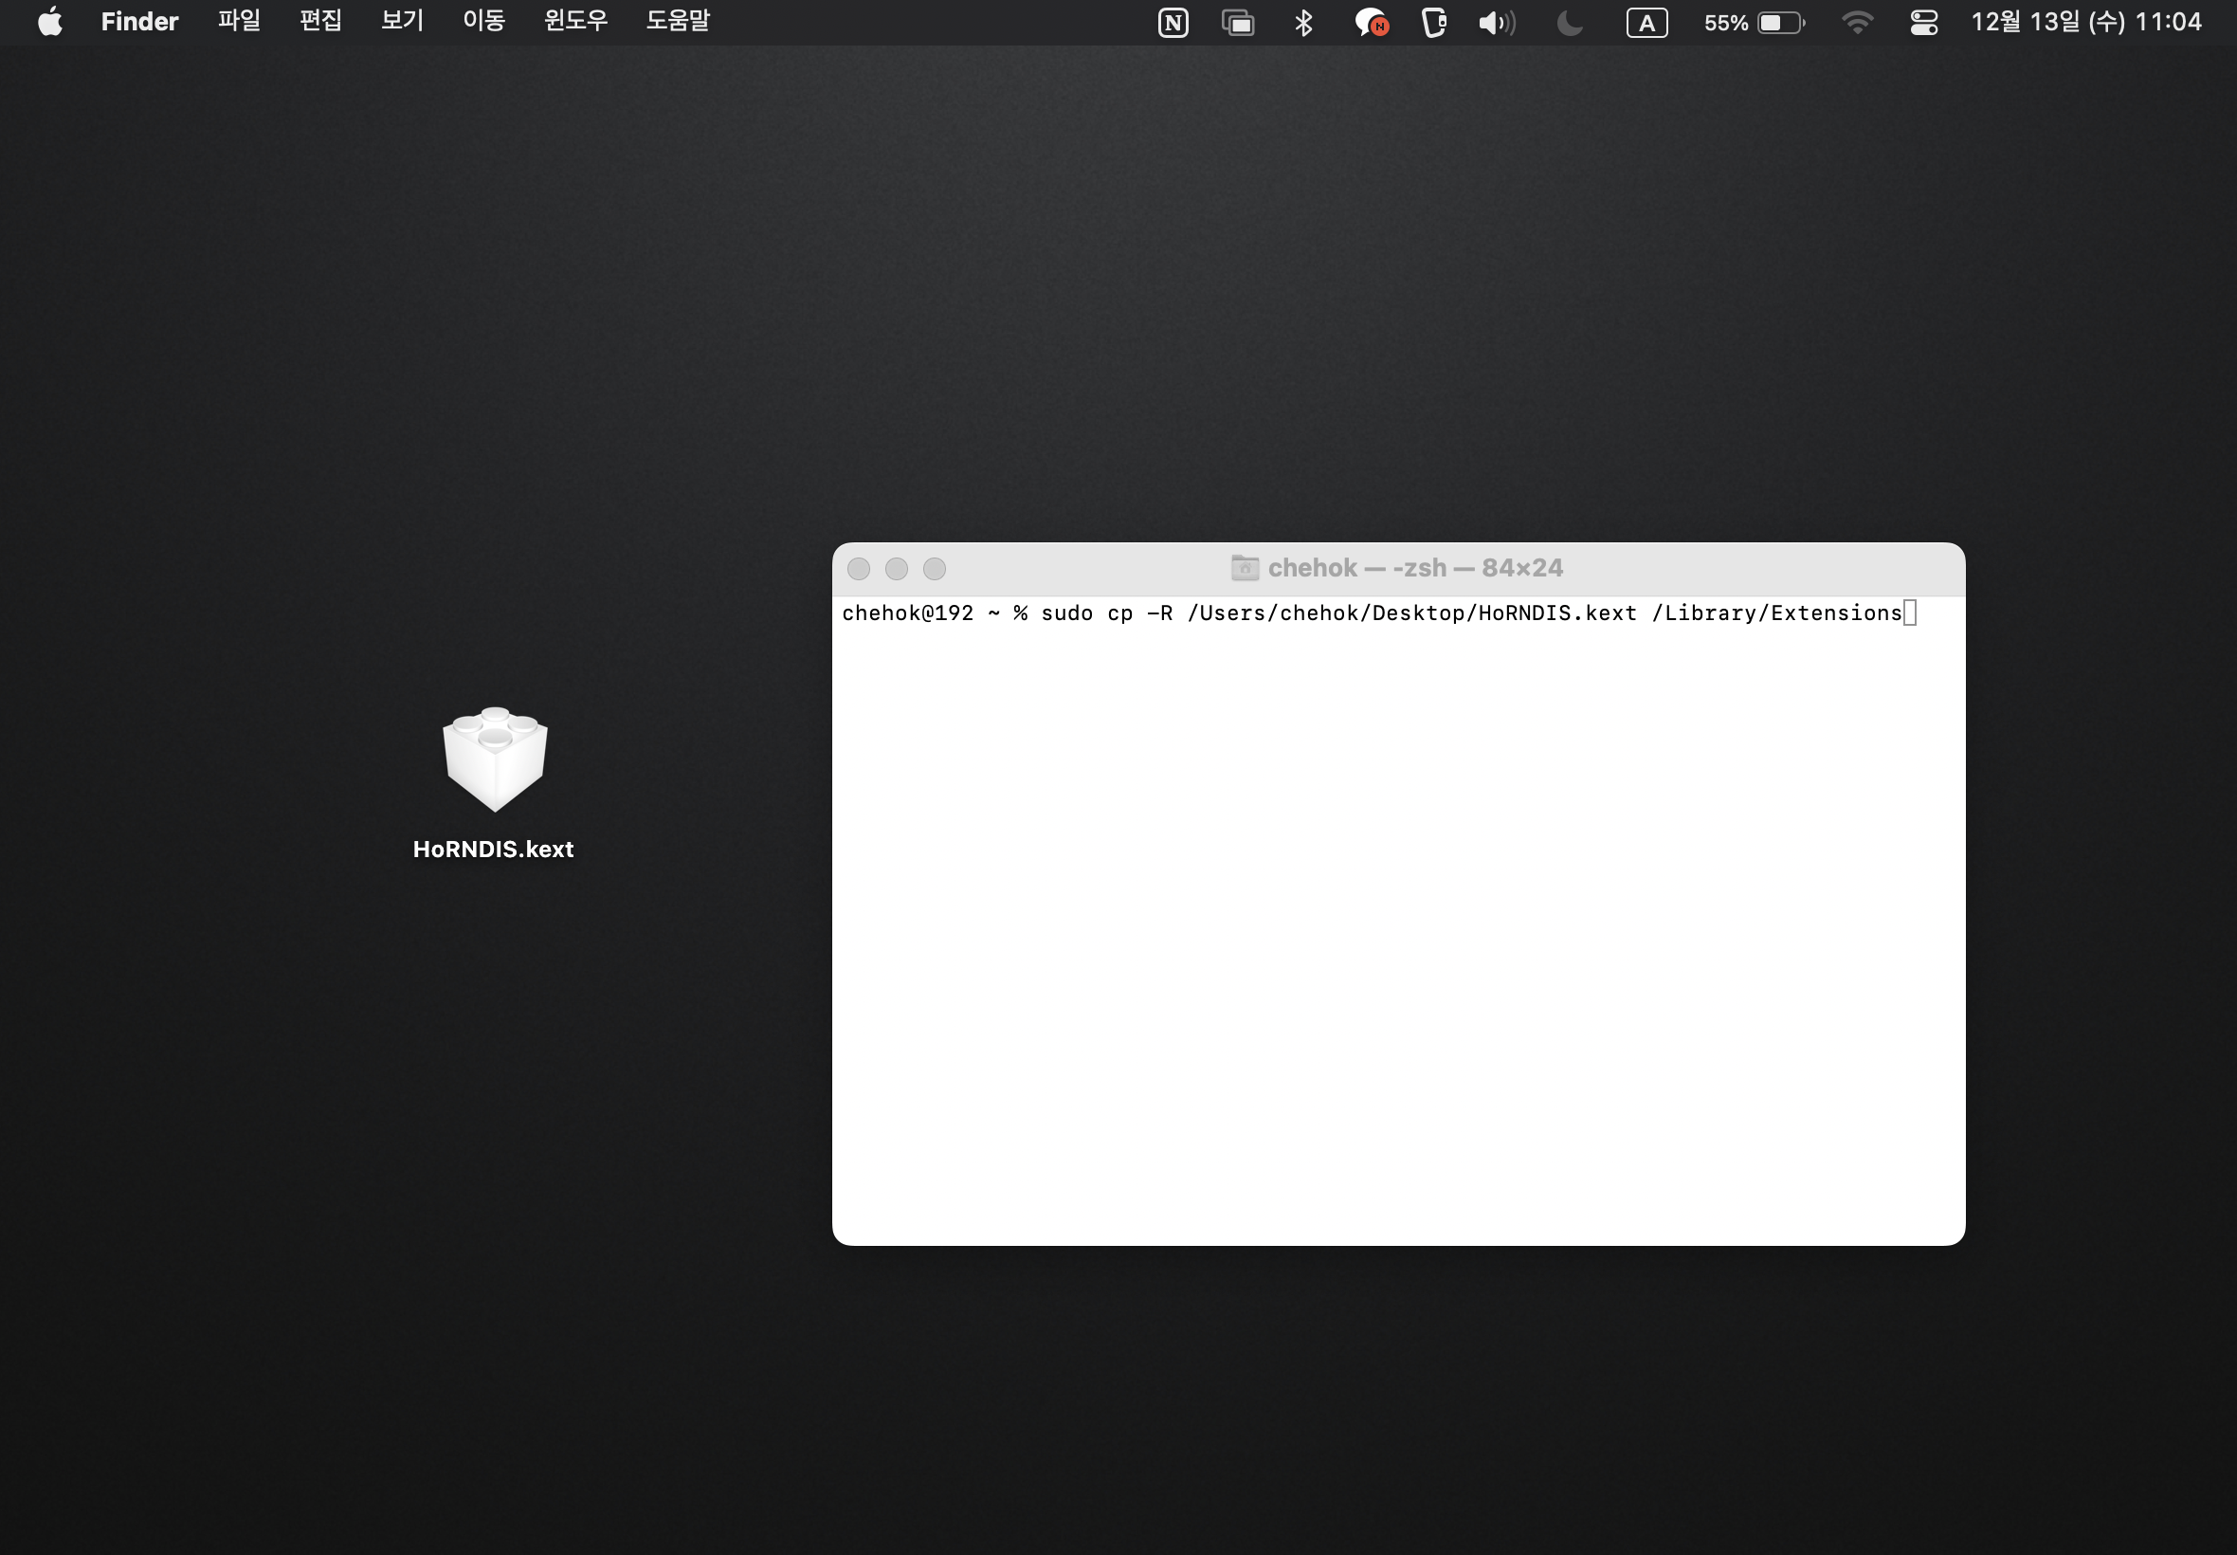Open the 보기 menu
Viewport: 2237px width, 1555px height.
coord(401,22)
